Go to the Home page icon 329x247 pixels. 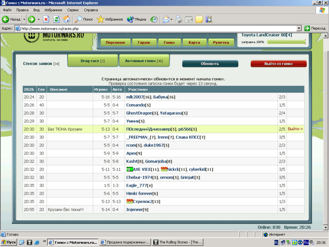66,19
